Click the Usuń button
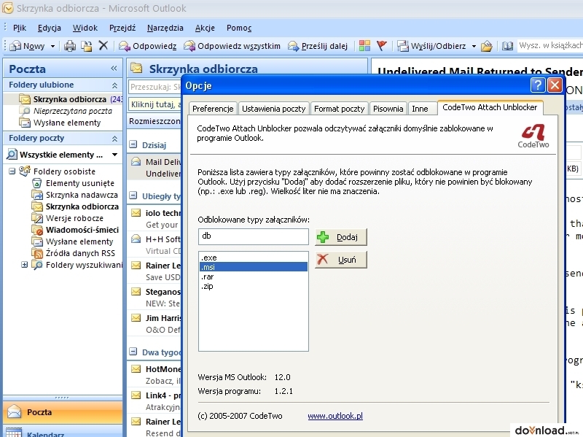This screenshot has height=437, width=583. coord(340,260)
